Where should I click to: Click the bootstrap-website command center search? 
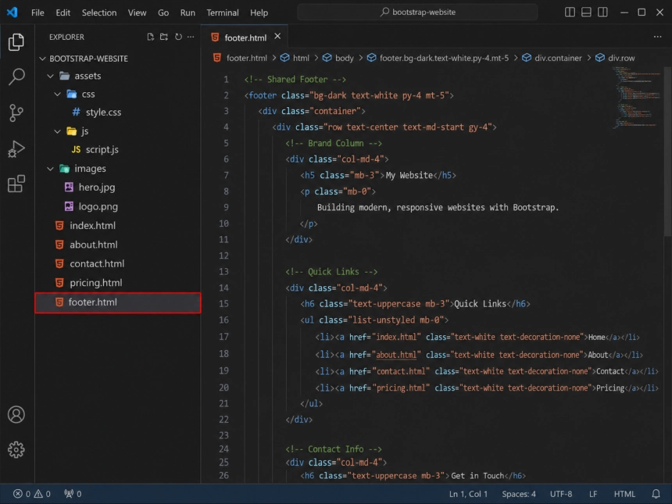[x=417, y=12]
